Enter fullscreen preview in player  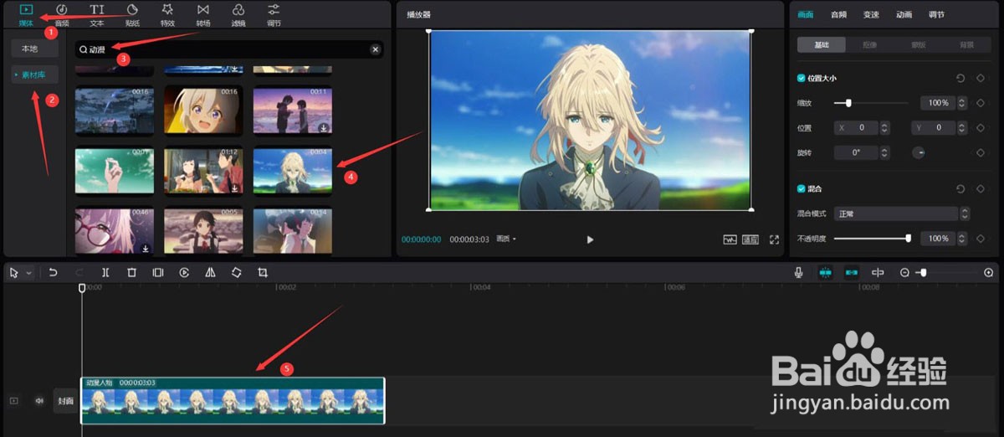point(774,239)
